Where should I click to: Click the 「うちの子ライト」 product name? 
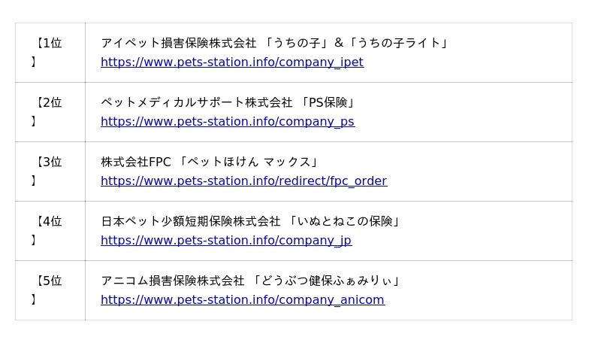coord(398,44)
